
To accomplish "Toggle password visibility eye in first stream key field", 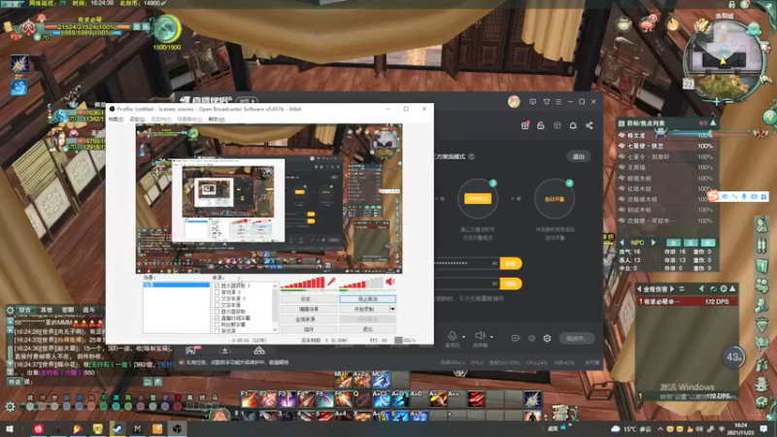I will click(x=494, y=263).
